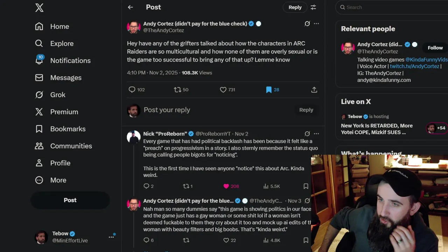Click the X logo icon

coord(39,7)
